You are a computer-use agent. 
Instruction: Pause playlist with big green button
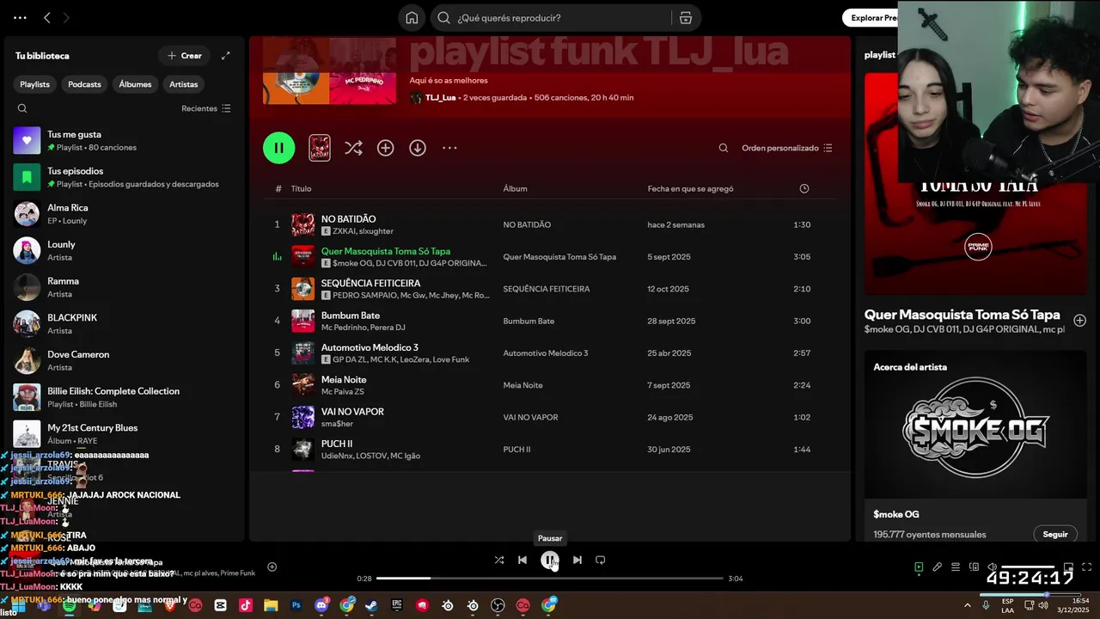click(278, 148)
